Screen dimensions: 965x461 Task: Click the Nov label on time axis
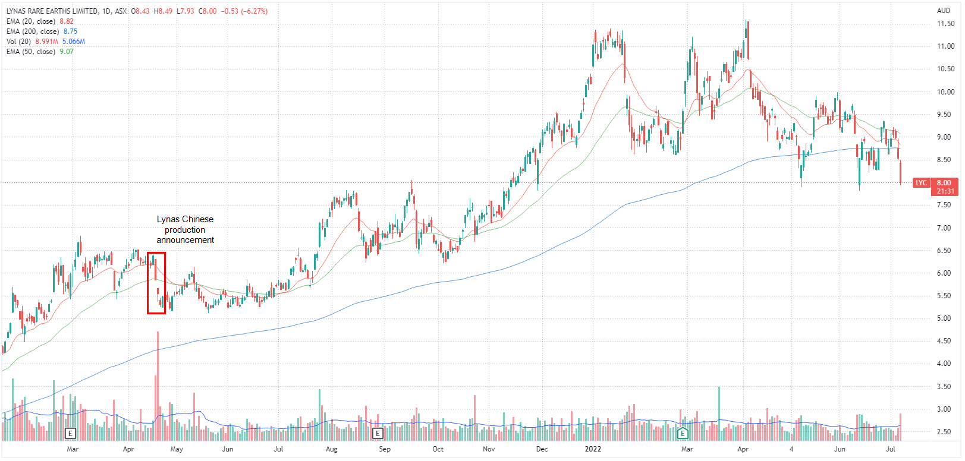489,449
